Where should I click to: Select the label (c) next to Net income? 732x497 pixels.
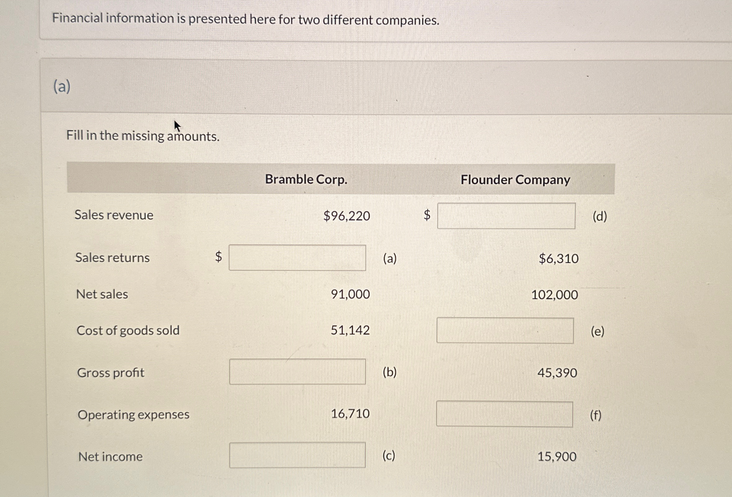(389, 456)
